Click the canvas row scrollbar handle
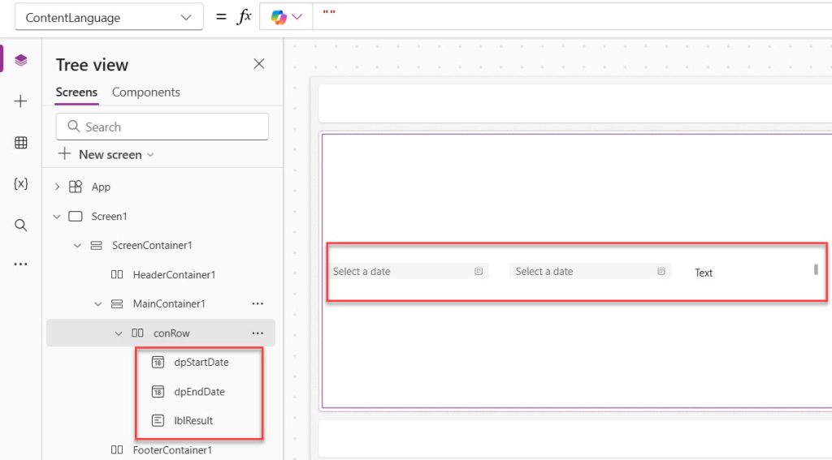 (816, 269)
